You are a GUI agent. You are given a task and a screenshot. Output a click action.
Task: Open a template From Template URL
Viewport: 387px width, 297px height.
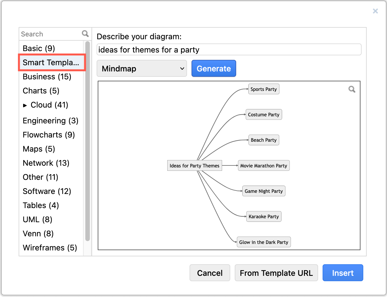(276, 273)
